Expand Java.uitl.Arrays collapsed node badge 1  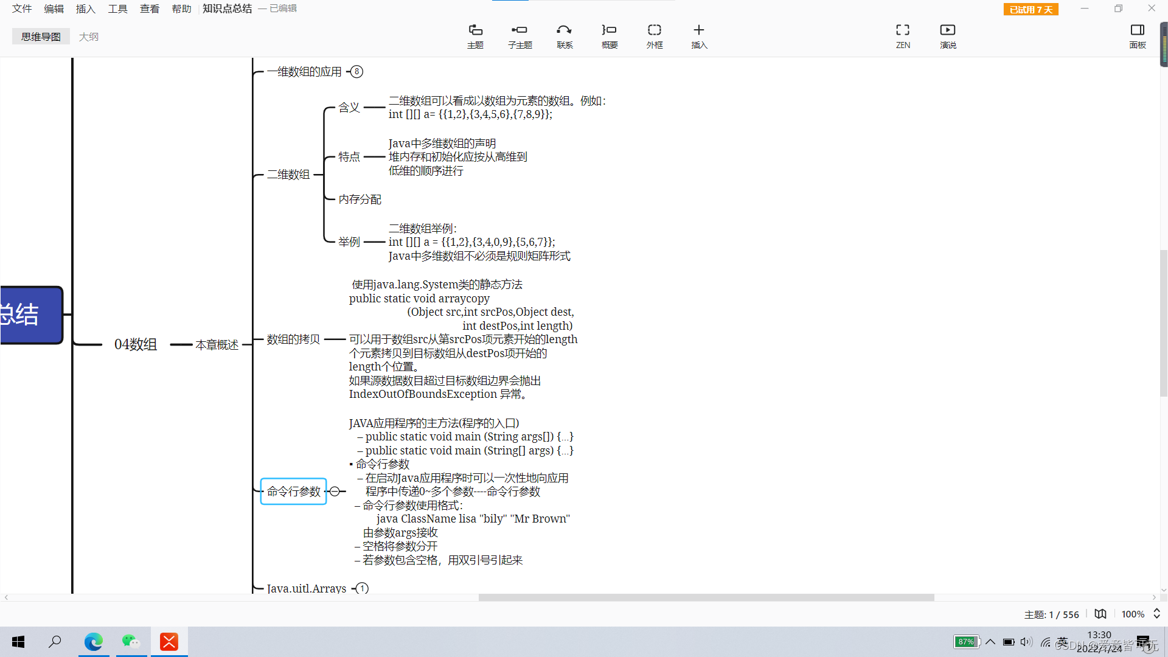[362, 588]
